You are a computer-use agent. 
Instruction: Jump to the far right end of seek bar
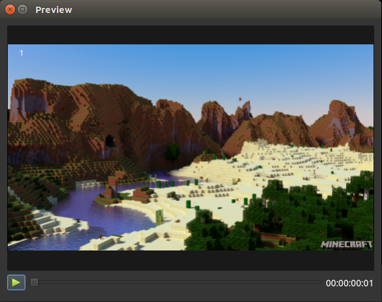click(x=319, y=282)
